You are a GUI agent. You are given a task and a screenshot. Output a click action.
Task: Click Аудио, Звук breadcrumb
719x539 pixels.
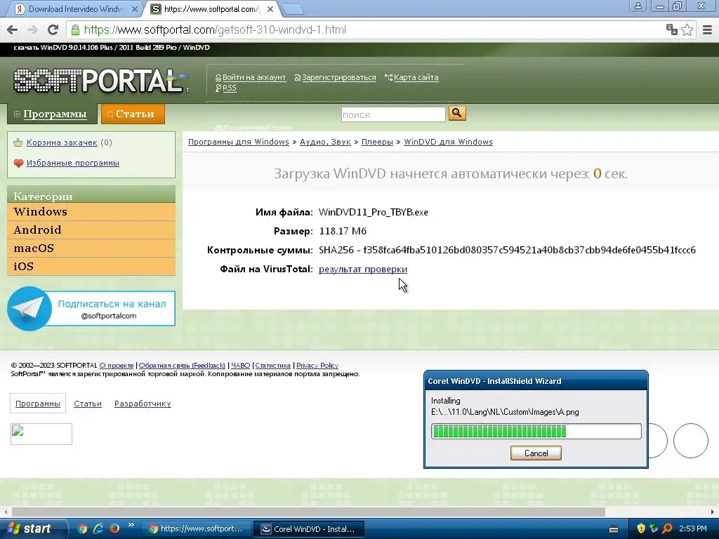325,142
